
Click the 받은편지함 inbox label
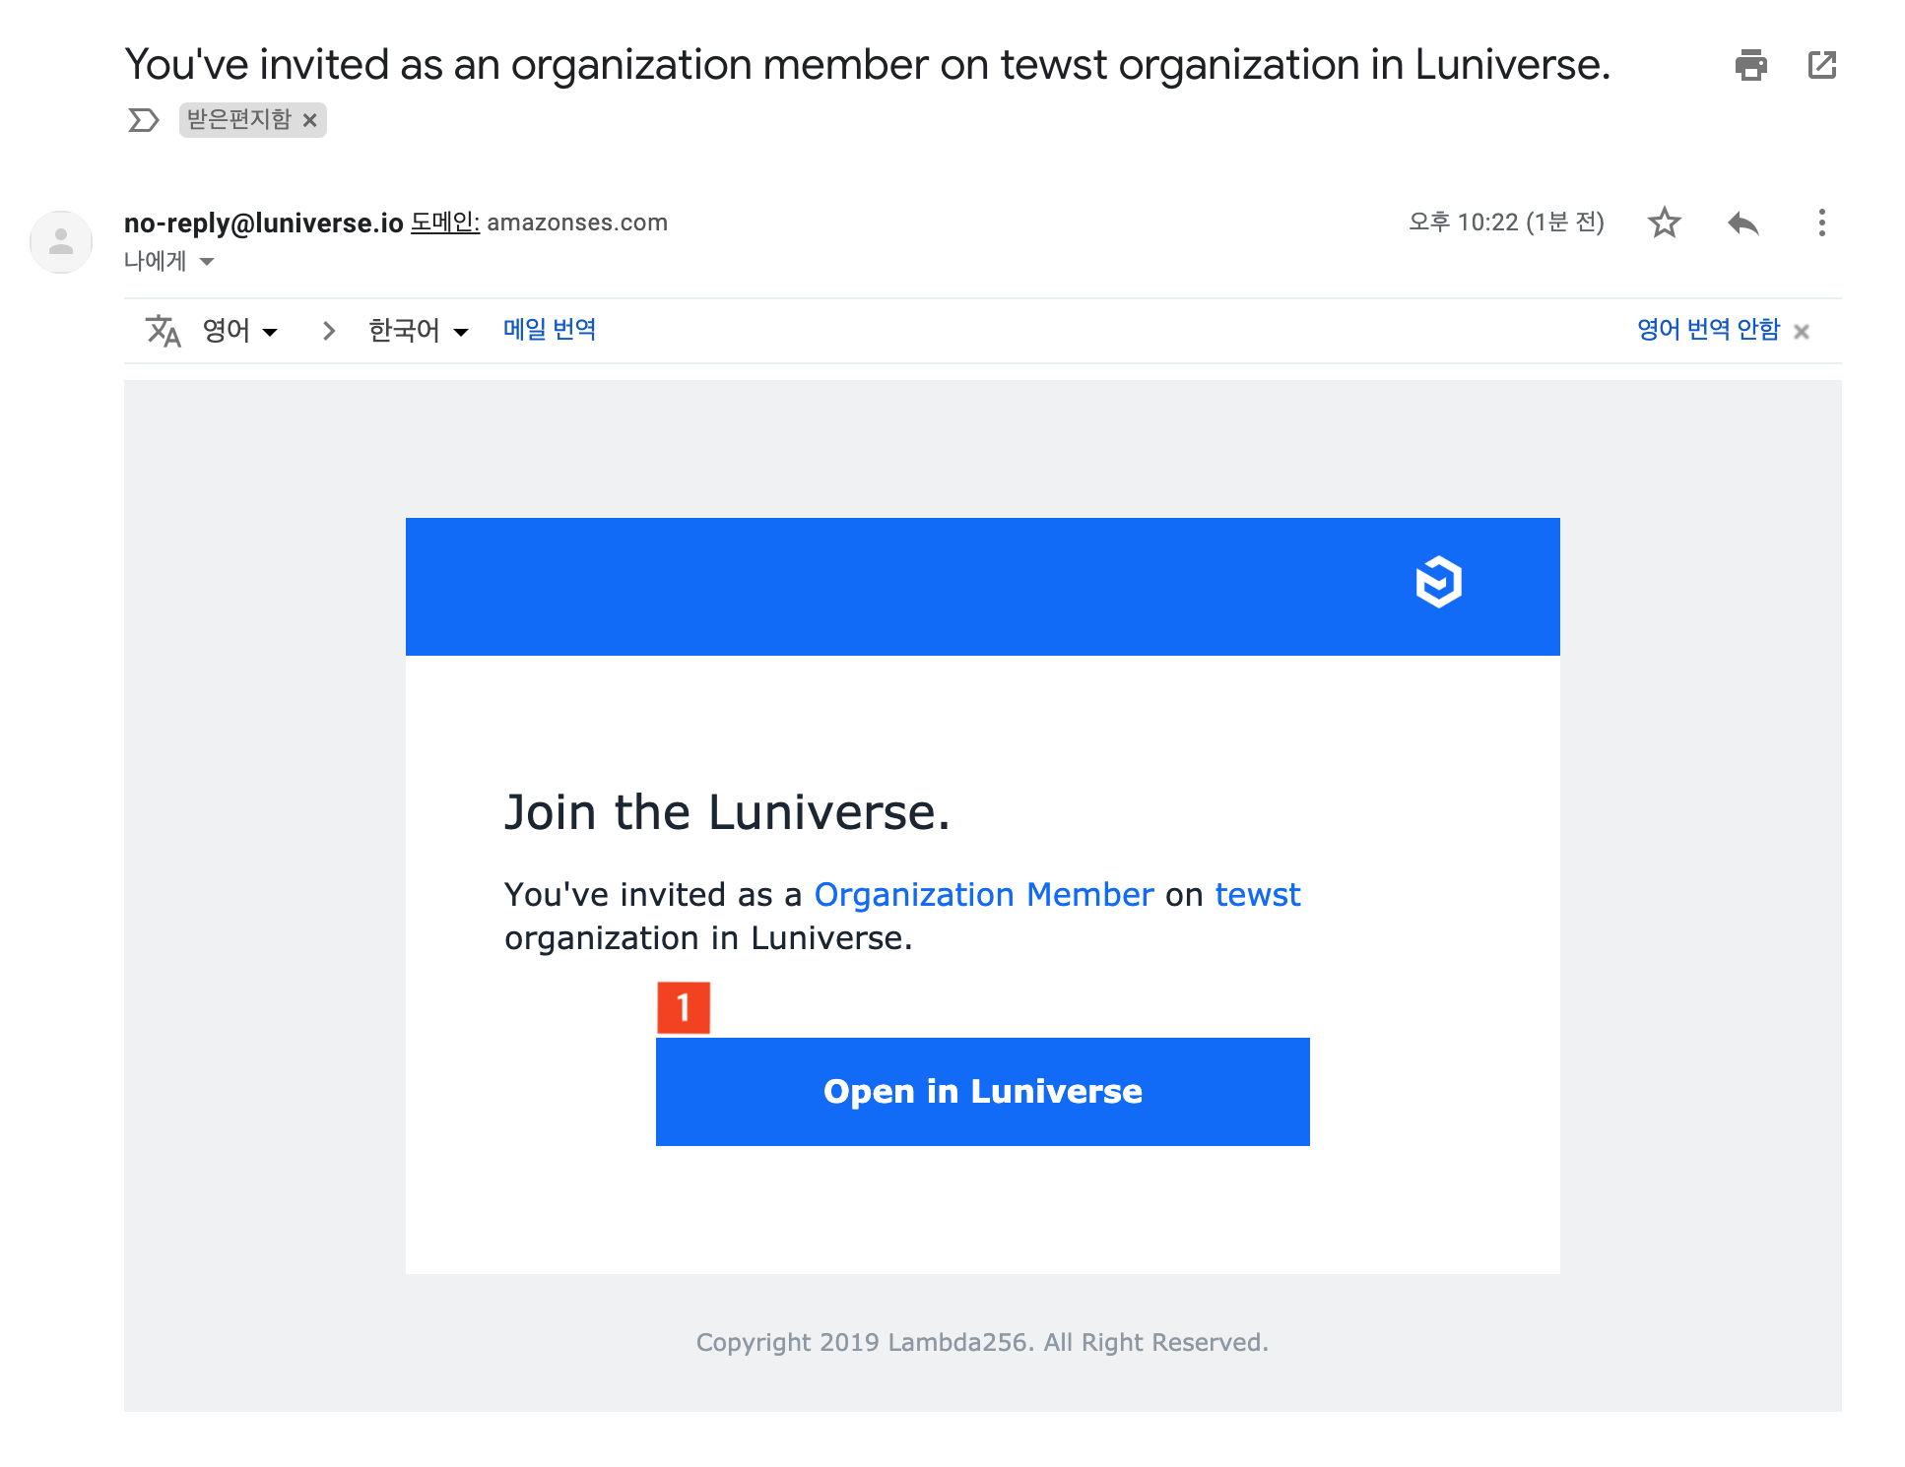[x=239, y=119]
